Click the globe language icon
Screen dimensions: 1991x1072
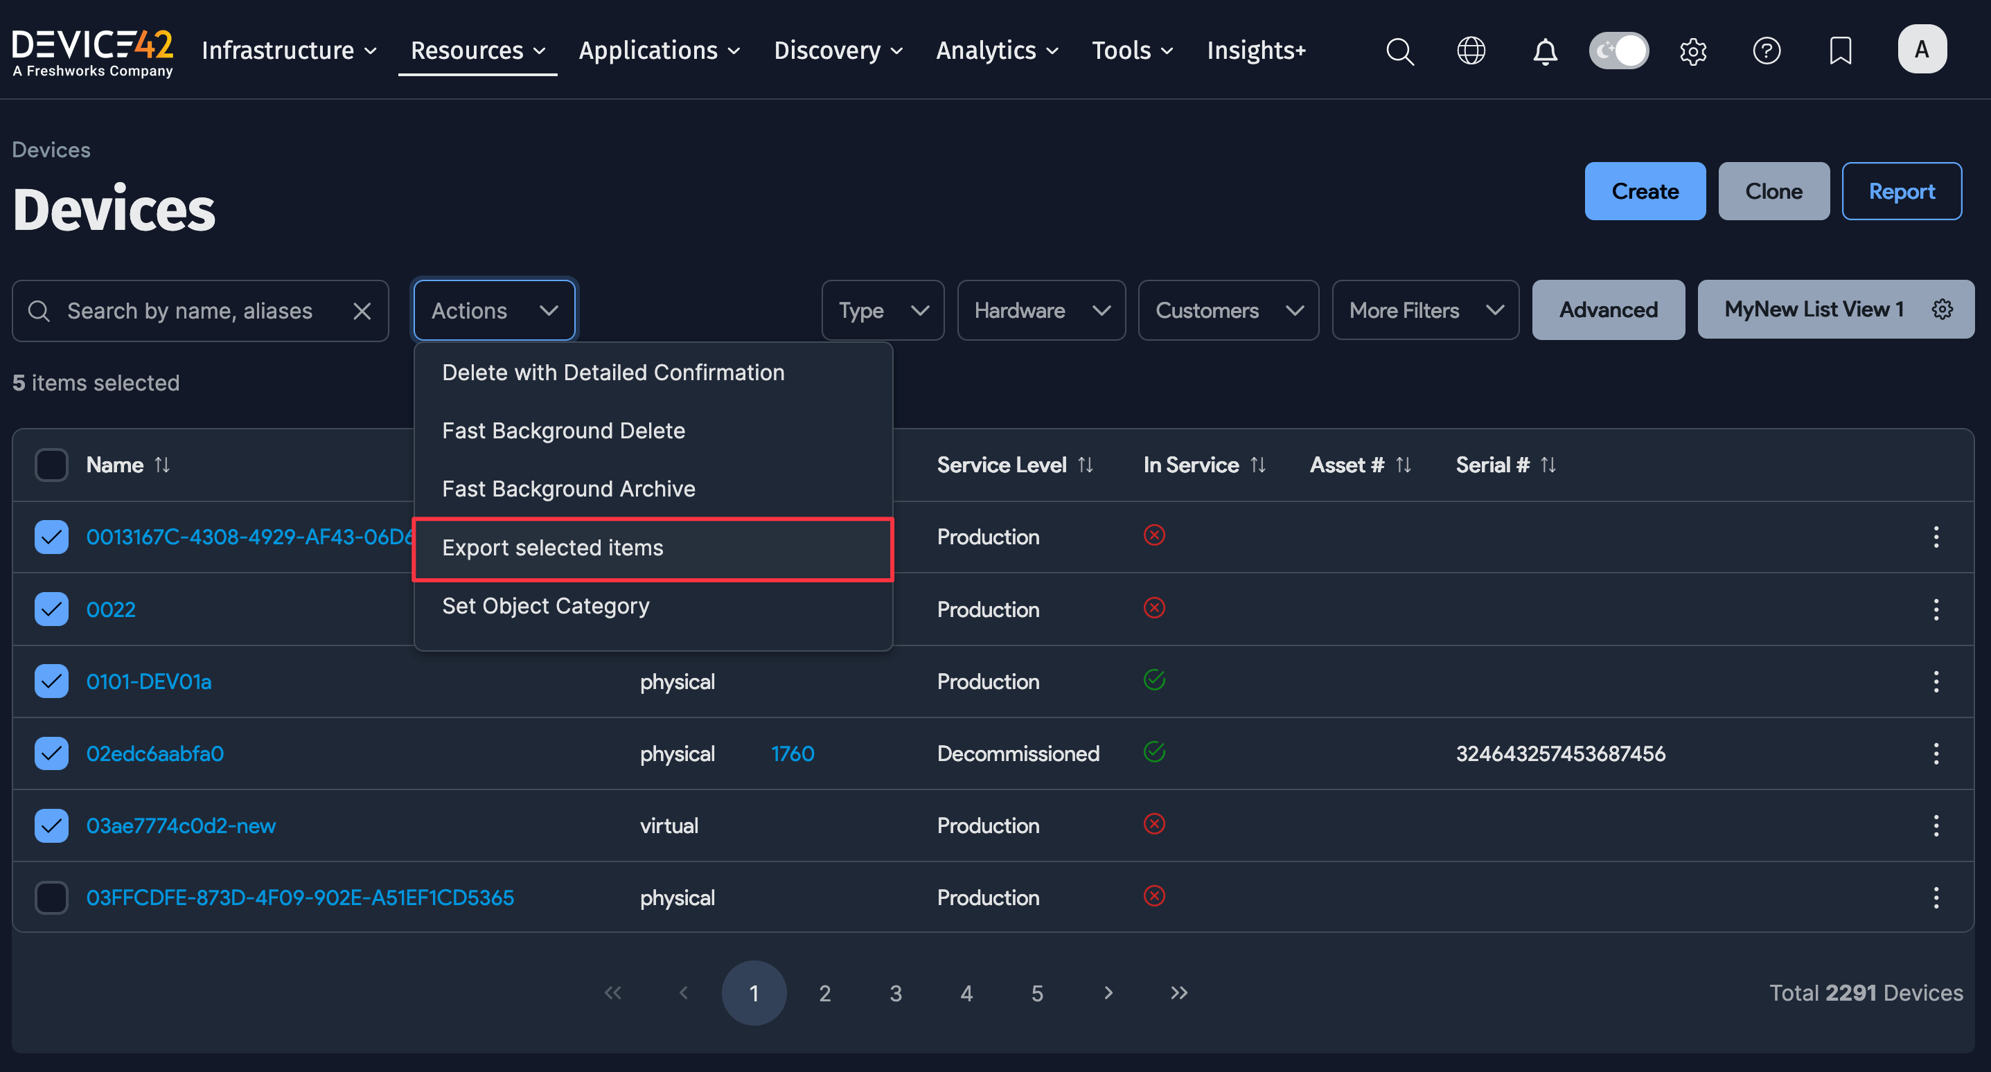[x=1471, y=51]
